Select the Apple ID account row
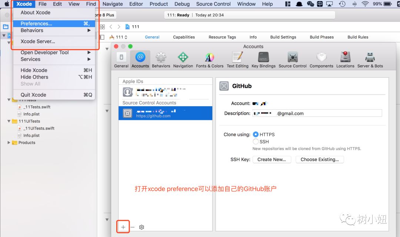This screenshot has height=237, width=400. tap(165, 92)
